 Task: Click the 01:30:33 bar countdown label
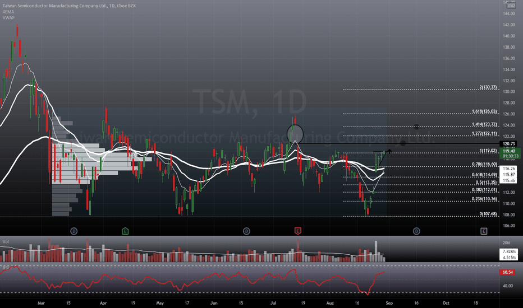click(510, 156)
